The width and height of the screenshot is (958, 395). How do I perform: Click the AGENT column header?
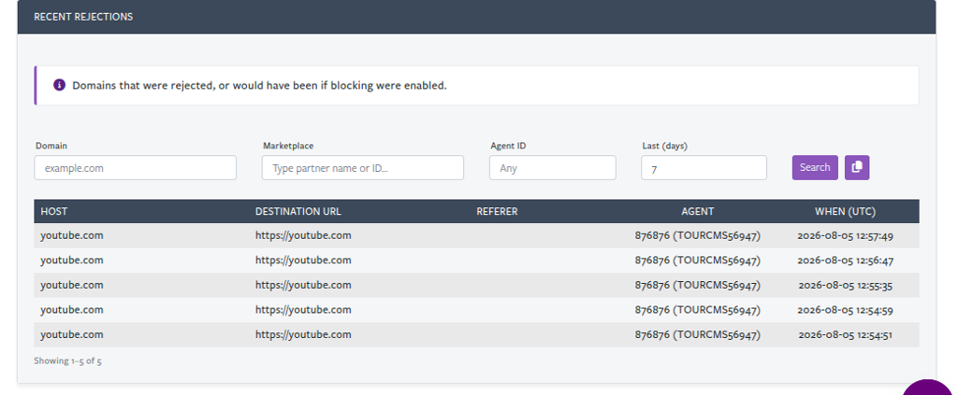coord(698,212)
